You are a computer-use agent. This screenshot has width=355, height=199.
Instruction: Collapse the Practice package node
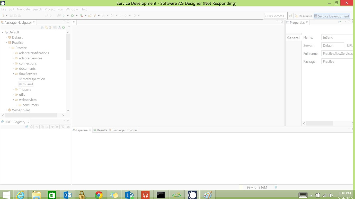tap(6, 42)
